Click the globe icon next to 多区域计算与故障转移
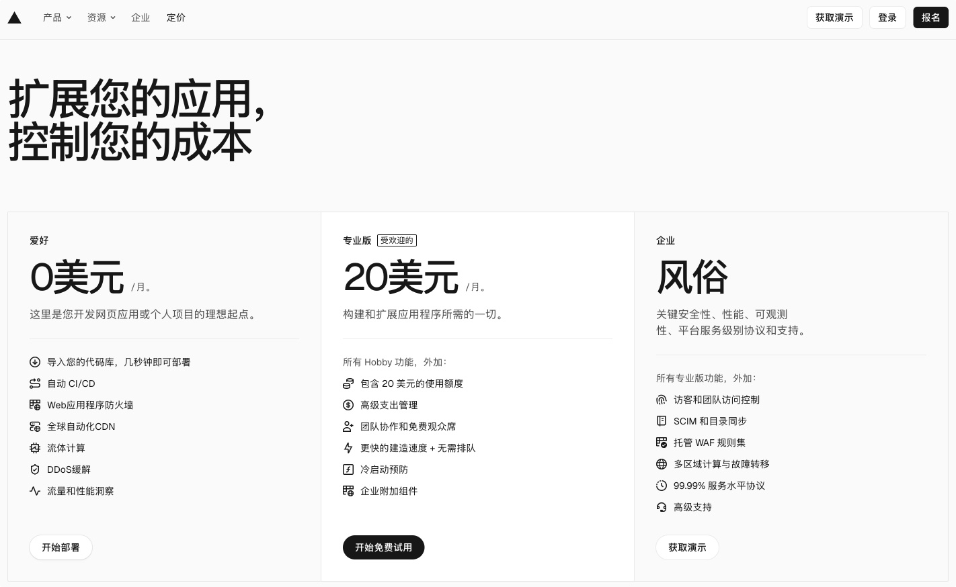The image size is (956, 587). coord(662,464)
